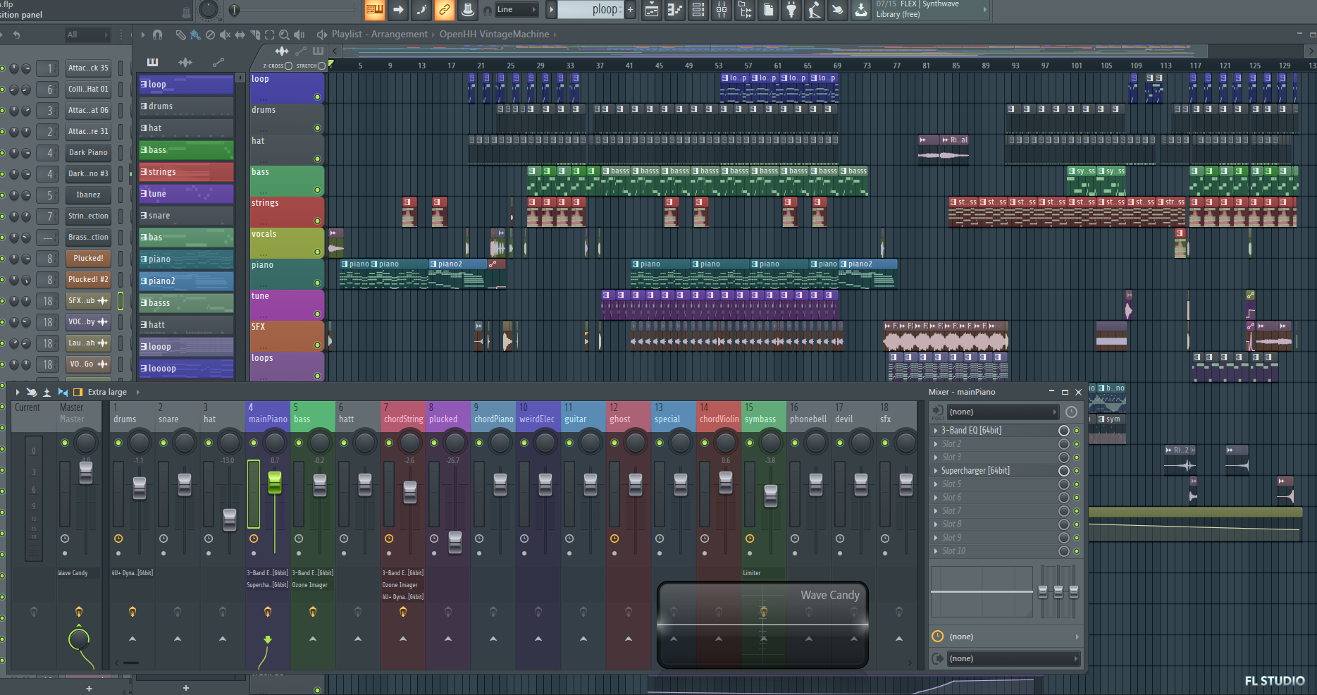Viewport: 1317px width, 695px height.
Task: Adjust the Master track volume fader
Action: pyautogui.click(x=86, y=472)
